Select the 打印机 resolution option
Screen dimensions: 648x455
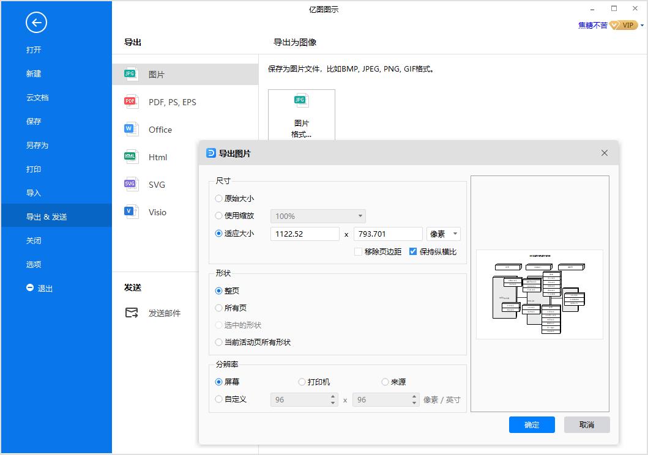(302, 381)
